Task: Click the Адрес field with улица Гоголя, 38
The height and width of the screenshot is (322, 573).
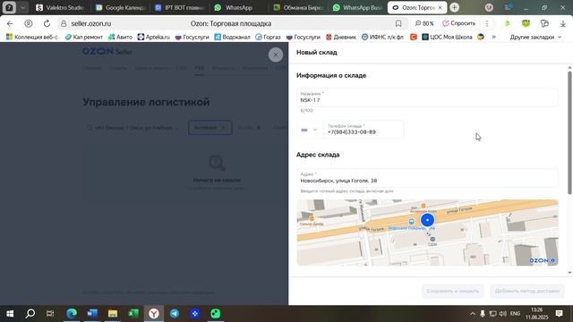Action: point(427,178)
